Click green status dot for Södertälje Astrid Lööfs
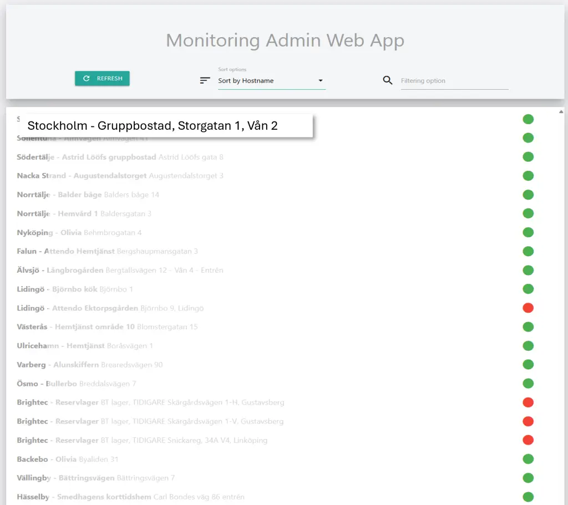 tap(528, 157)
